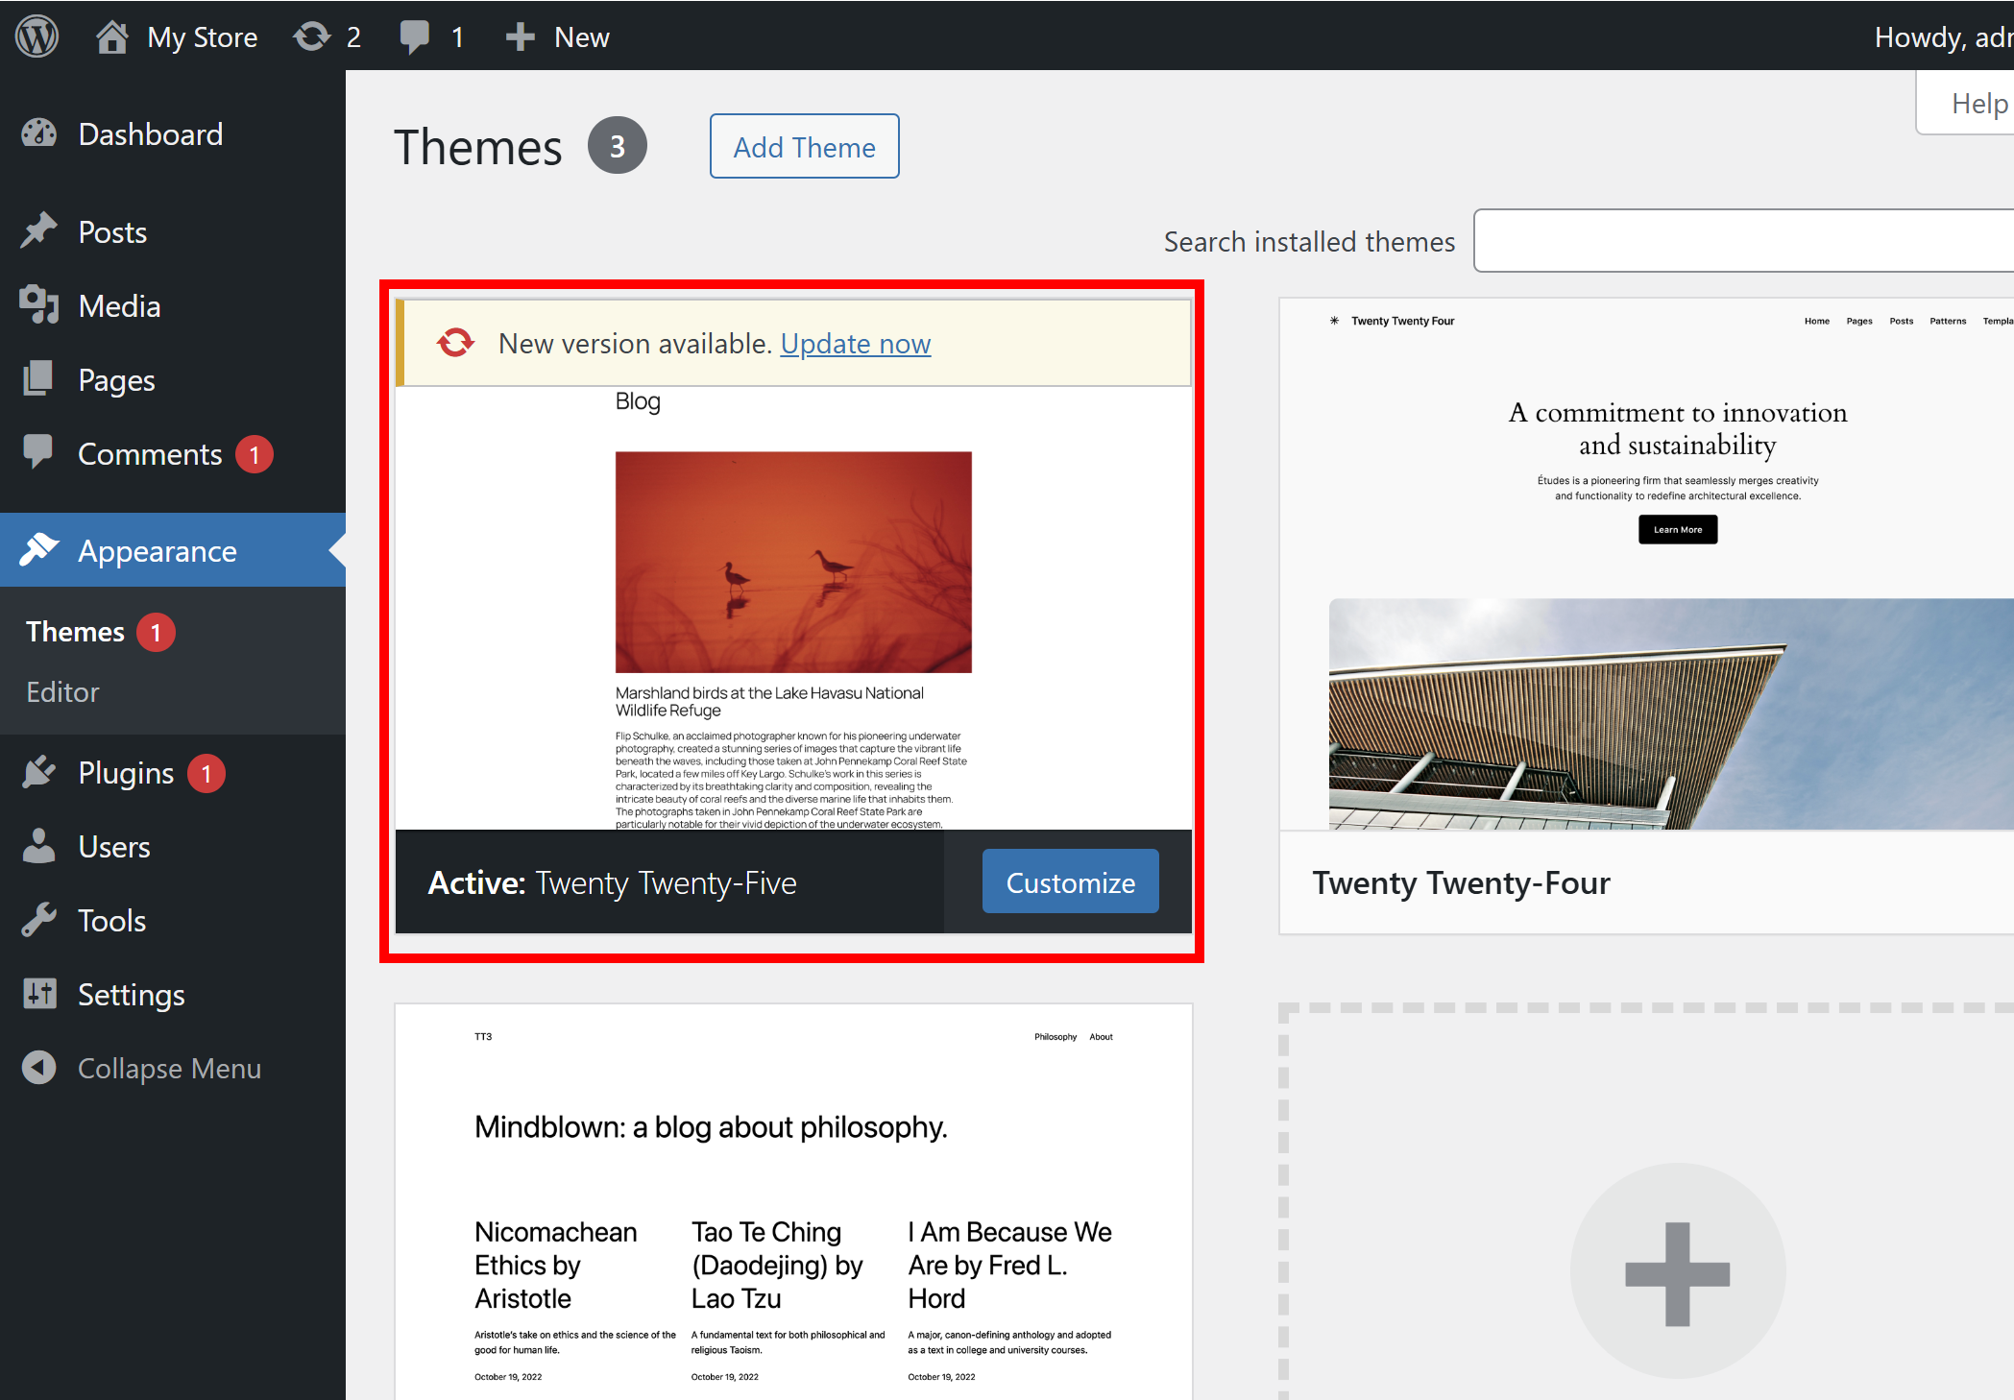Click the WordPress logo icon
This screenshot has height=1400, width=2014.
point(37,36)
